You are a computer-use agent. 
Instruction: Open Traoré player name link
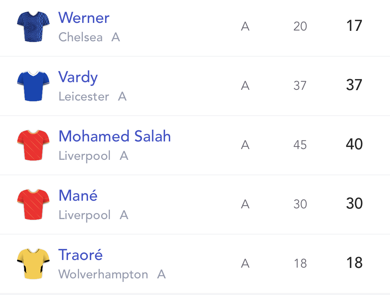click(x=80, y=255)
